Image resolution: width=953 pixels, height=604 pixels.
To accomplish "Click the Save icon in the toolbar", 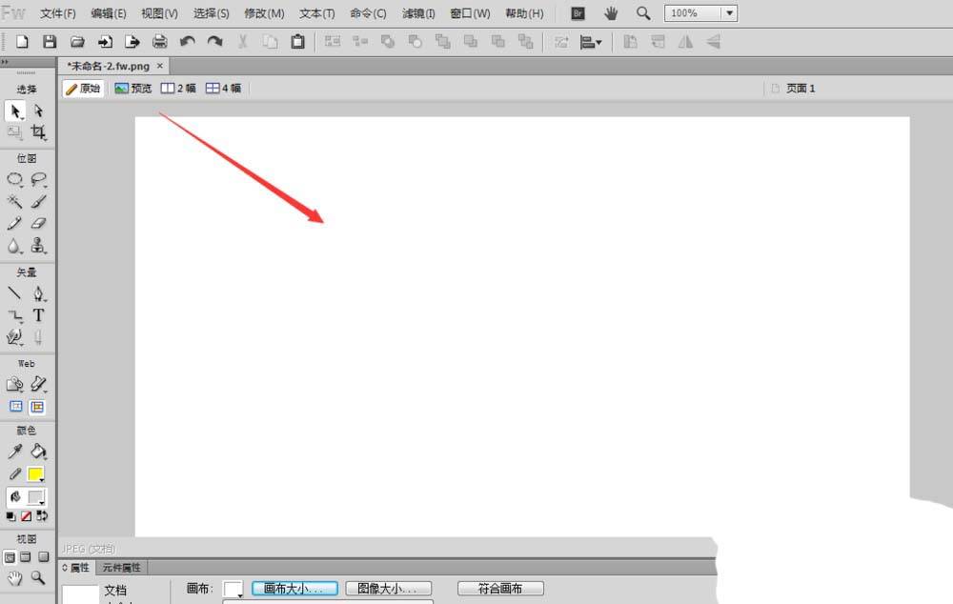I will click(50, 42).
